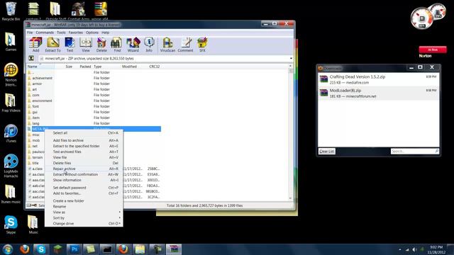This screenshot has height=255, width=454.
Task: Sort file list by Type column
Action: coord(106,67)
